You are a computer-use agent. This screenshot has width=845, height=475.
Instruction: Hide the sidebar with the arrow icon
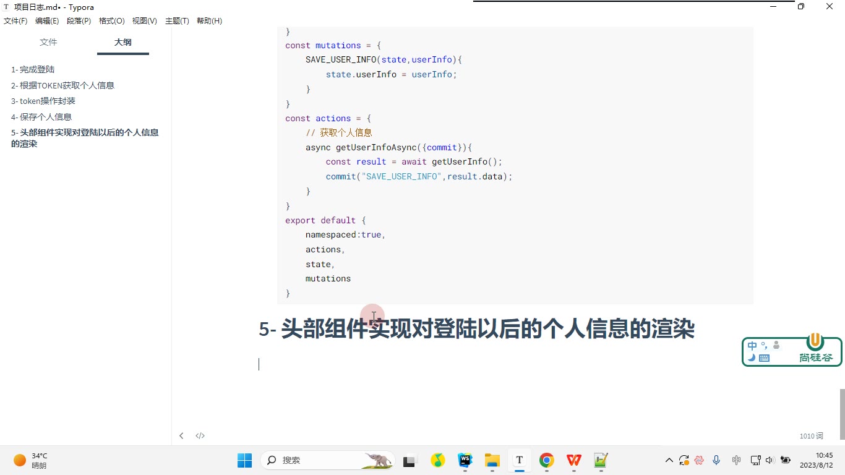pyautogui.click(x=181, y=436)
